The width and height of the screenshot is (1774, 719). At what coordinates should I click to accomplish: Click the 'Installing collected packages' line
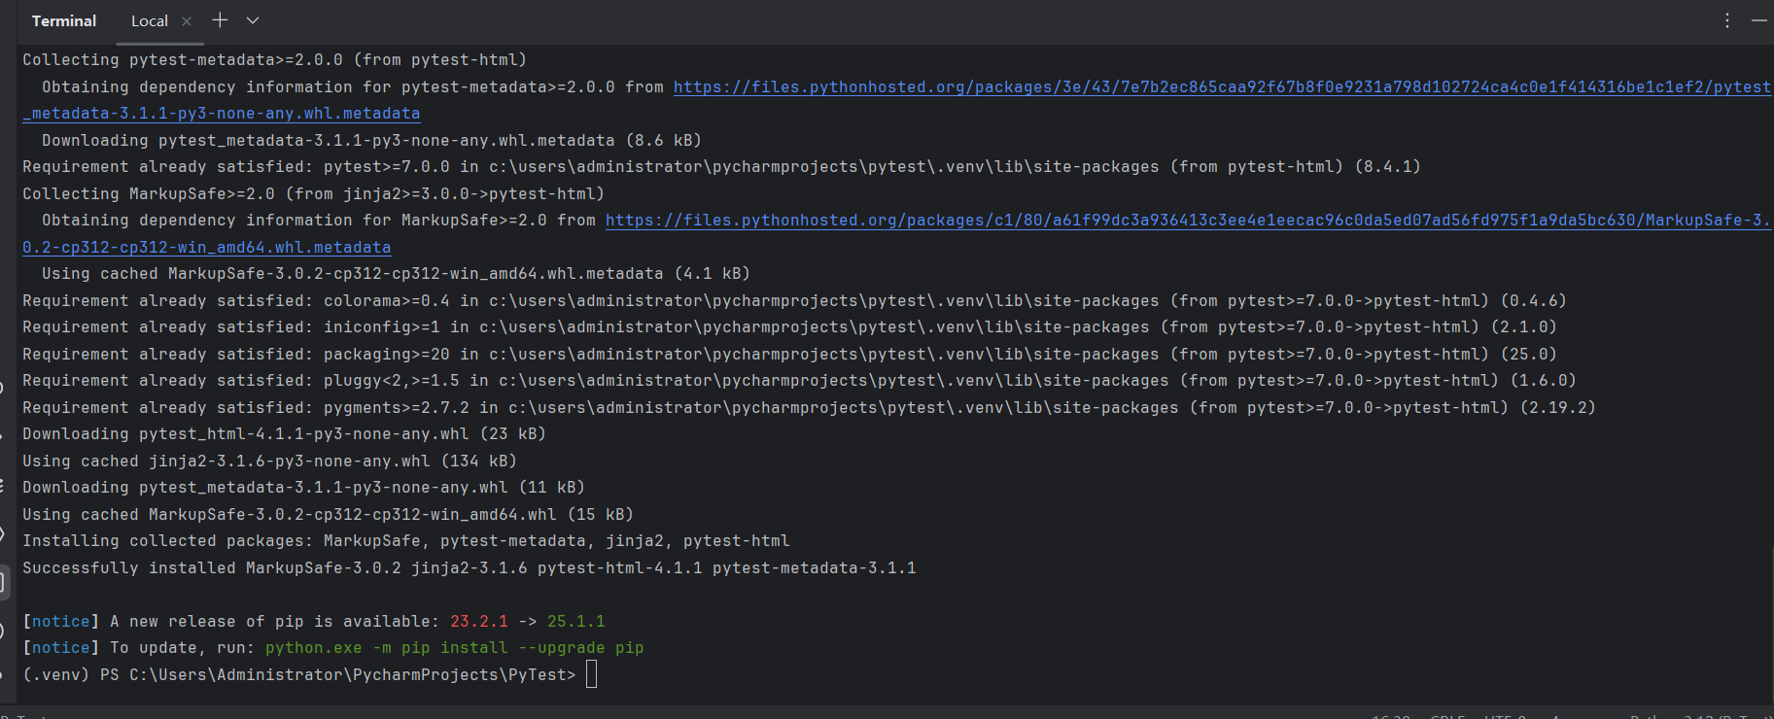[405, 541]
